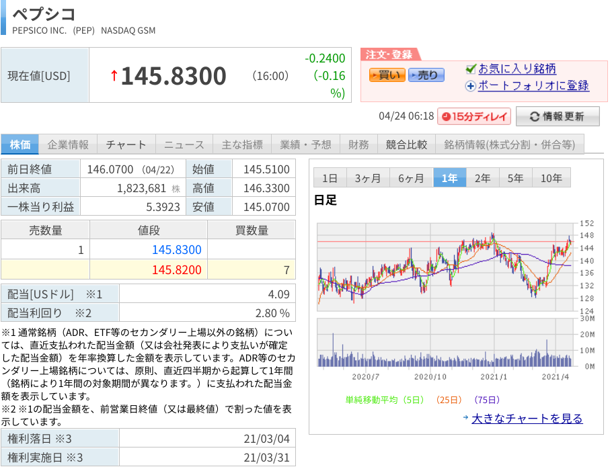Open the 銘柄情報(株式分割・併合等) tab
The image size is (610, 469).
click(510, 144)
